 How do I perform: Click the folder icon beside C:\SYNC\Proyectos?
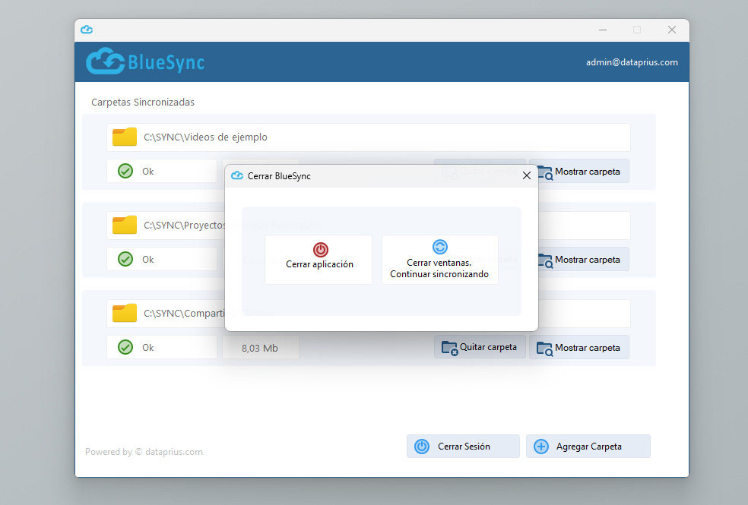click(x=125, y=226)
